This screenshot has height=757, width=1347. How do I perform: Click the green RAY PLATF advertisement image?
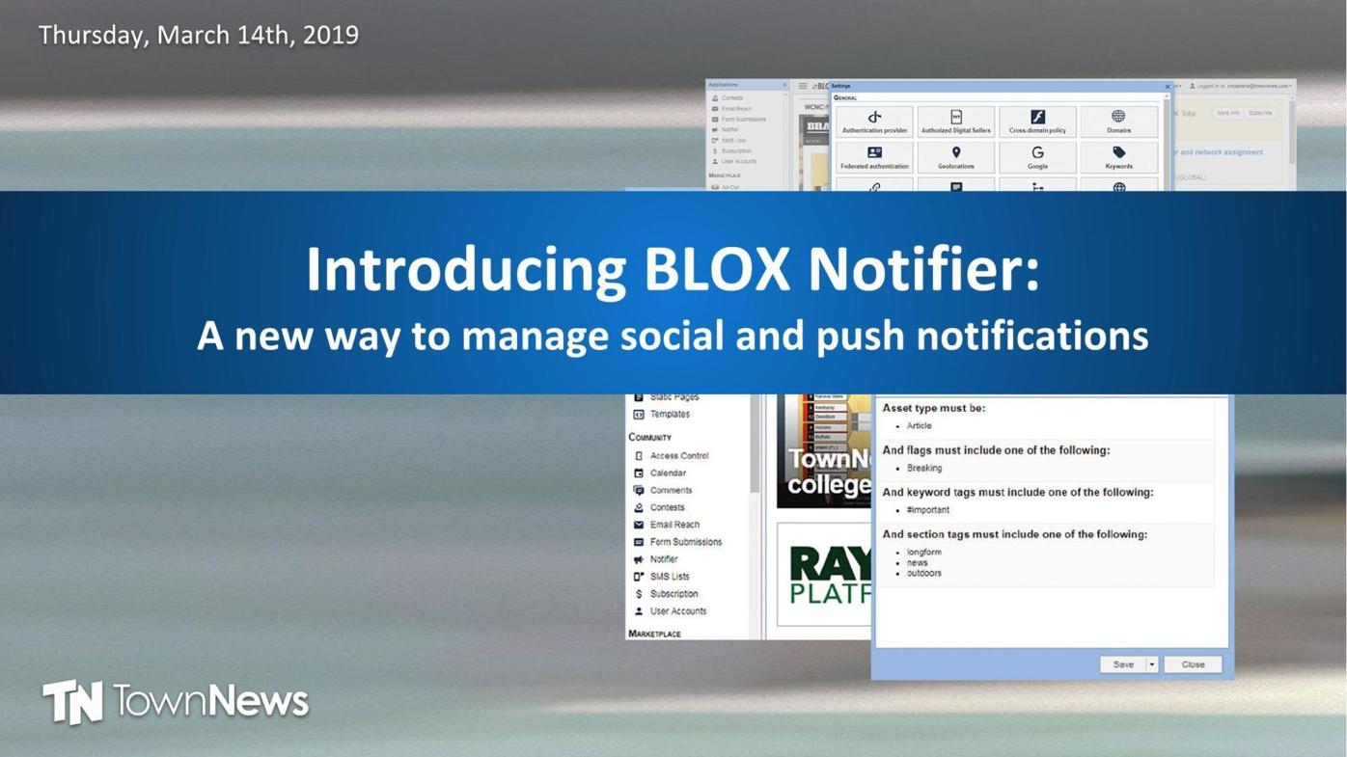(824, 575)
